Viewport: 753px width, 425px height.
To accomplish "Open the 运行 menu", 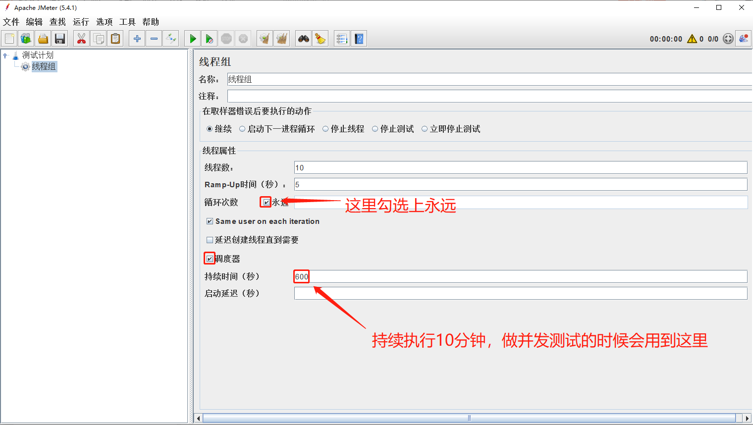I will pyautogui.click(x=81, y=22).
